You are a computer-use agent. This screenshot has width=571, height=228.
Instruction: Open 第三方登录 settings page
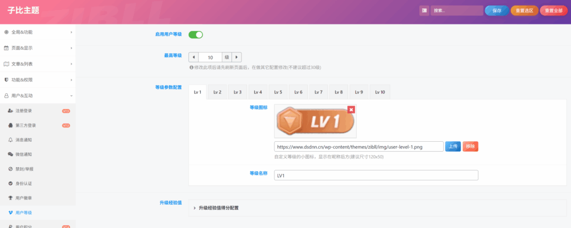pyautogui.click(x=38, y=125)
